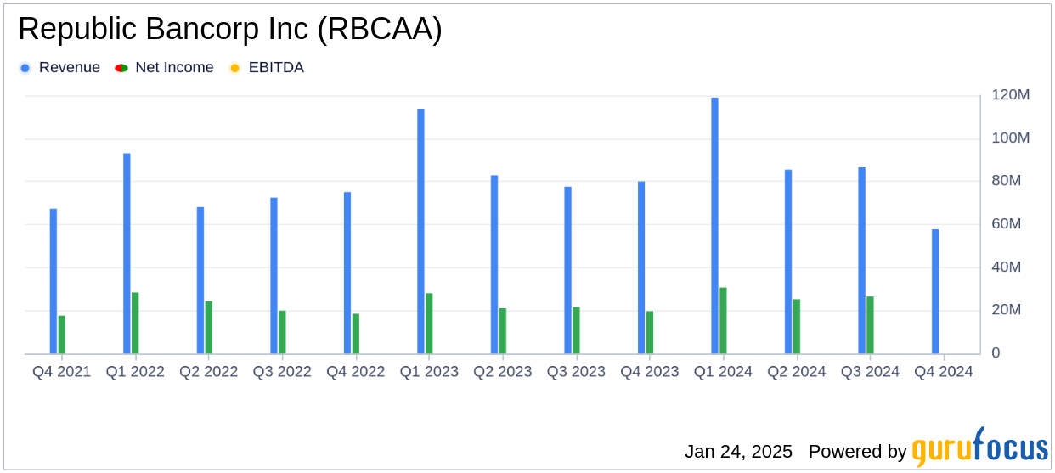This screenshot has height=473, width=1055.
Task: Select the chart title Republic Bancorp Inc (RBCAA)
Action: pyautogui.click(x=230, y=30)
